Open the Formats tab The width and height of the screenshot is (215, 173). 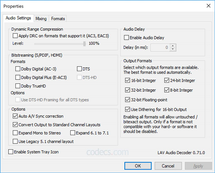pos(58,19)
